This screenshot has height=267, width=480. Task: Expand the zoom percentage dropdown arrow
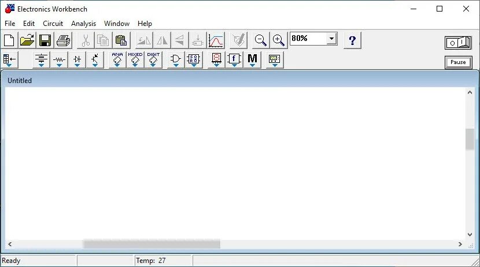(x=331, y=39)
